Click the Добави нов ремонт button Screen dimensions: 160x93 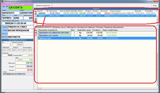coord(43,5)
